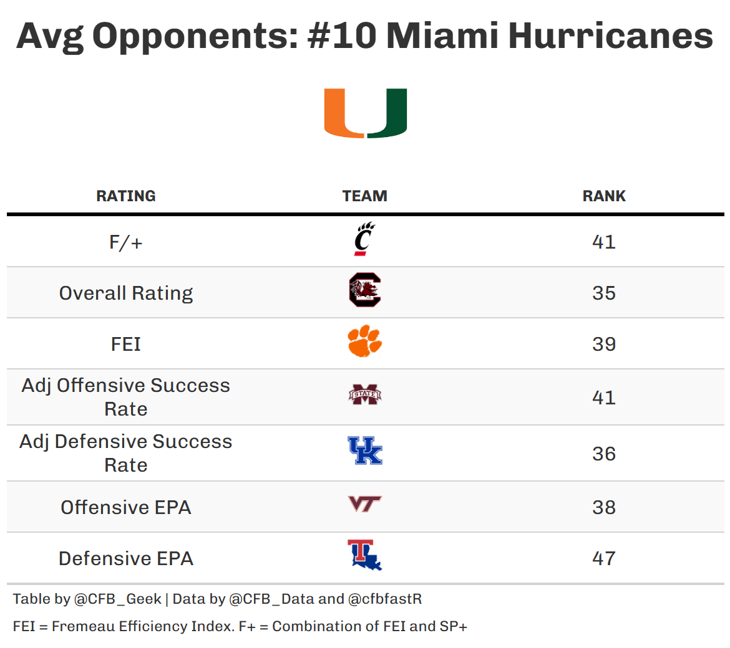Click the FEI rating label
730x648 pixels.
pos(126,344)
